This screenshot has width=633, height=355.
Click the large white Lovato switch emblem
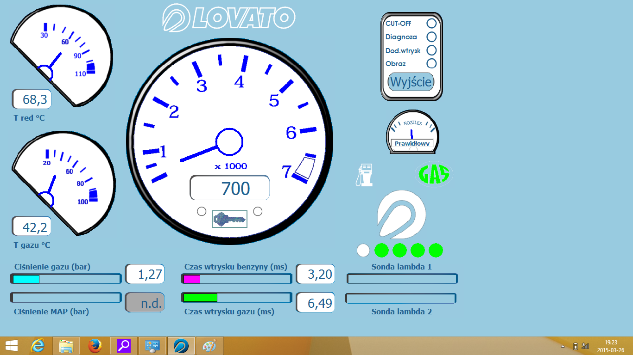point(401,215)
